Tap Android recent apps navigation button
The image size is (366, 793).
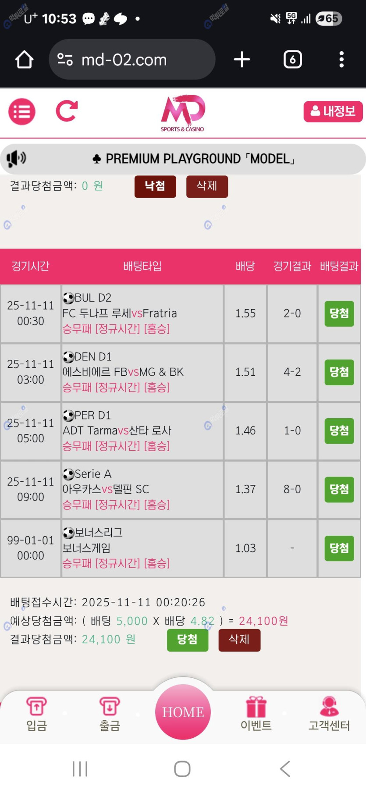pyautogui.click(x=80, y=768)
